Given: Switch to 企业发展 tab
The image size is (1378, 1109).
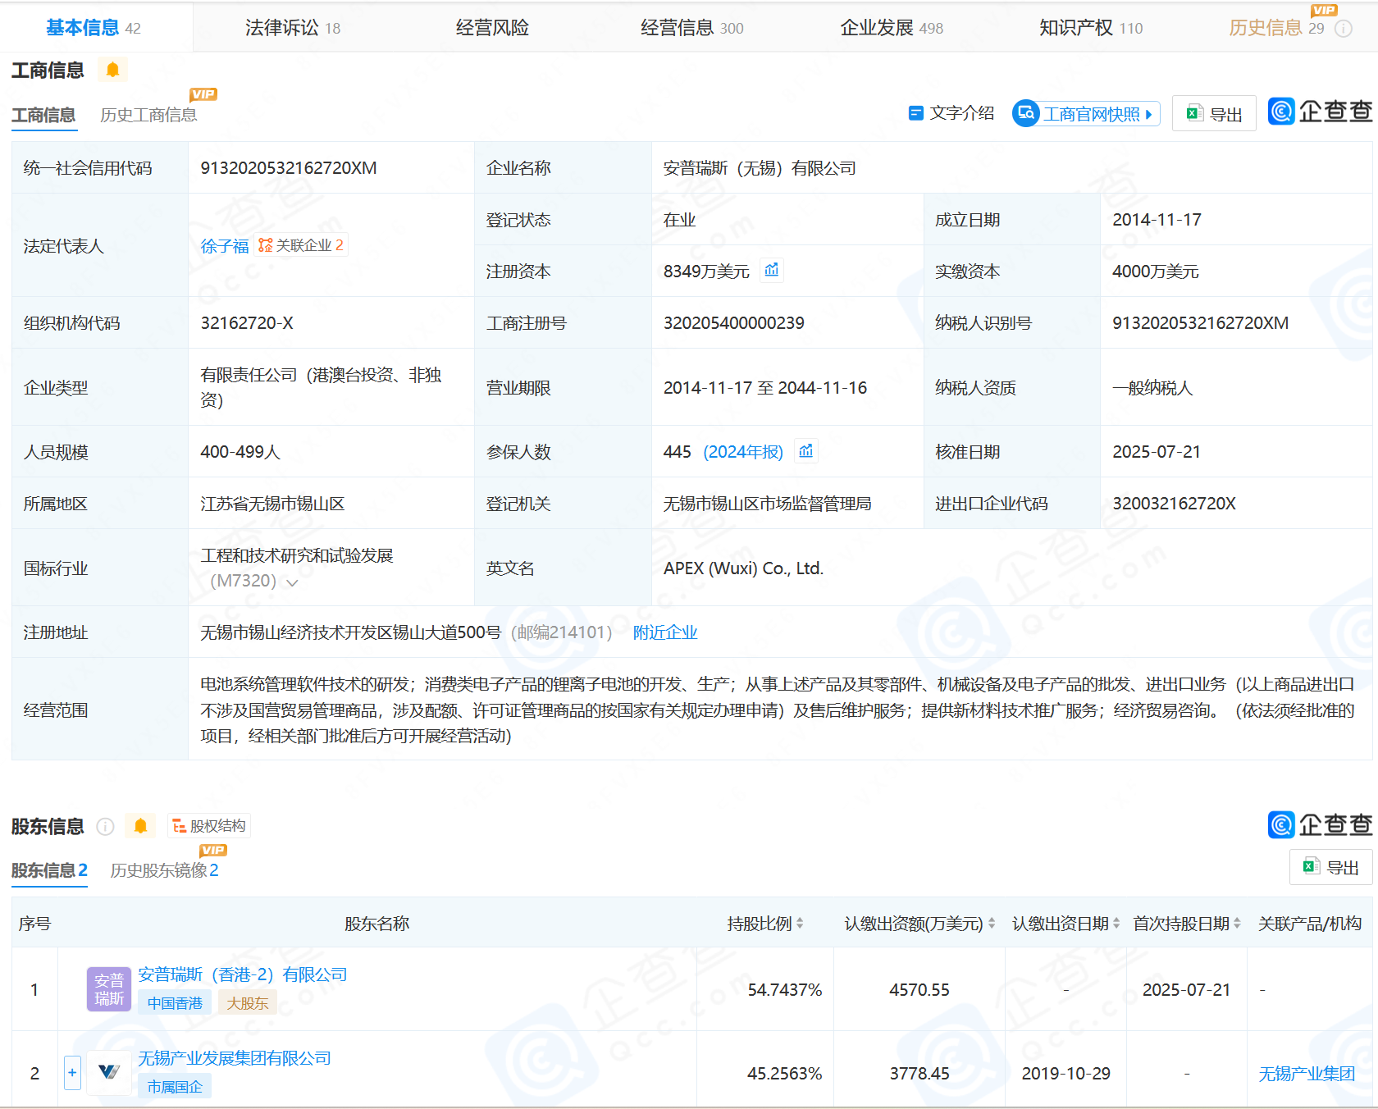Looking at the screenshot, I should (892, 28).
